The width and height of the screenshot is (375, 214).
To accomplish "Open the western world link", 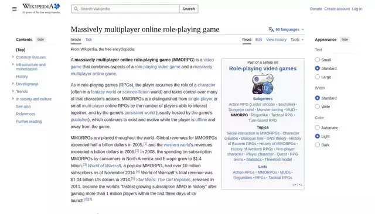I will tap(177, 145).
